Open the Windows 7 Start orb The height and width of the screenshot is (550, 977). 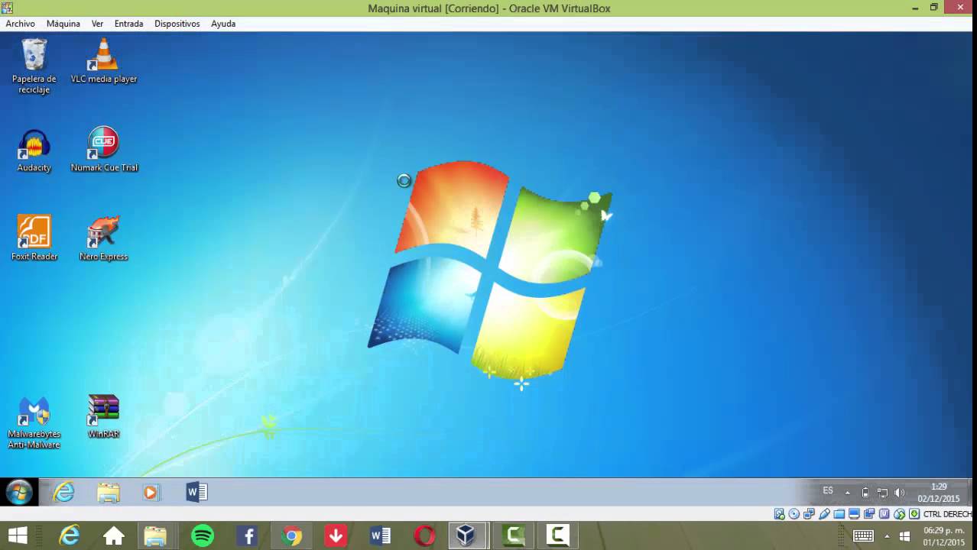coord(19,492)
